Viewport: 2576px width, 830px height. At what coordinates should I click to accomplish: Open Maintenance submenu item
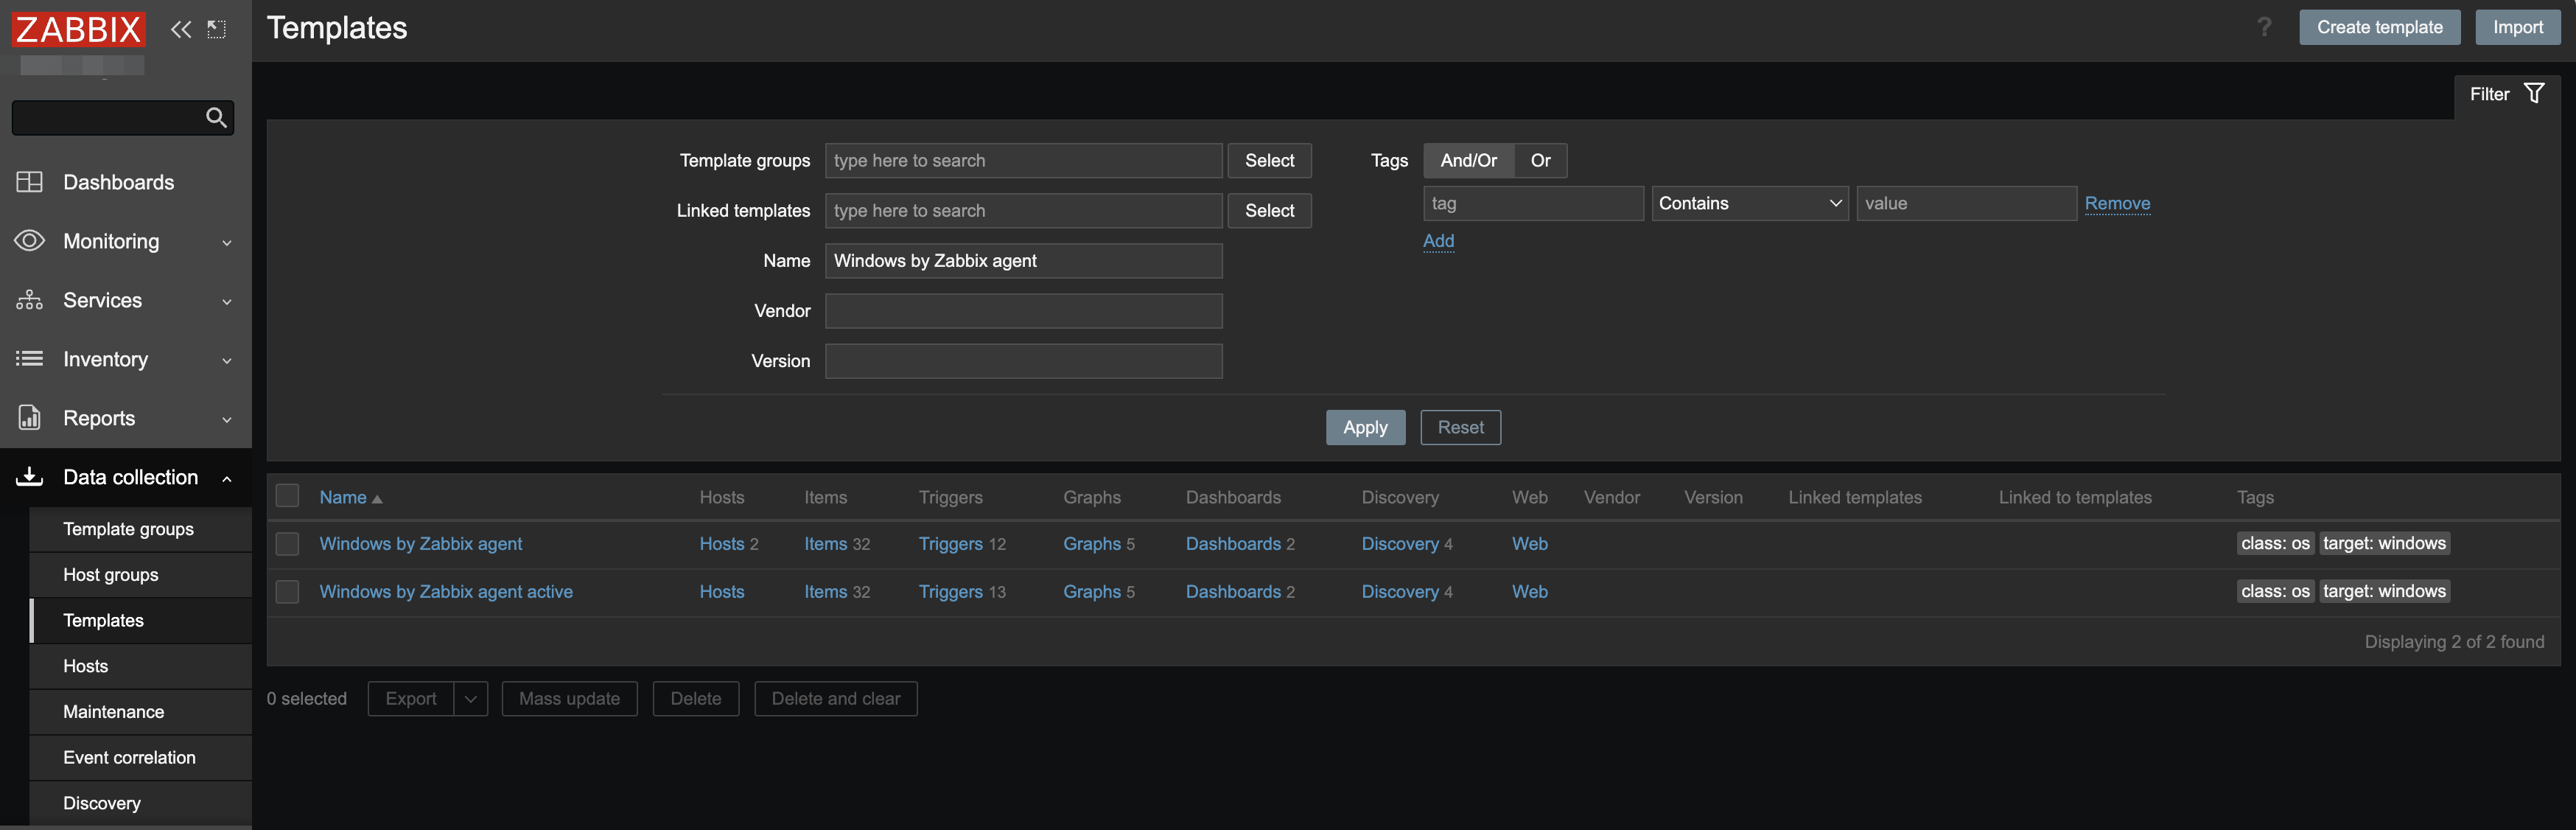tap(140, 712)
